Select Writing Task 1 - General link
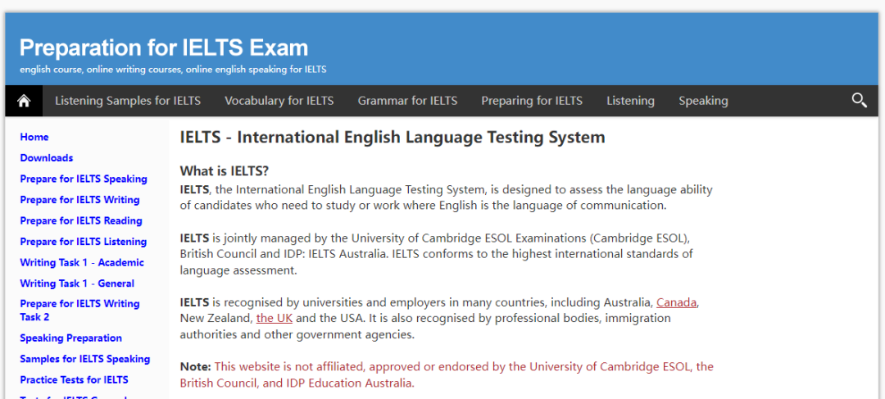The width and height of the screenshot is (885, 399). click(77, 283)
